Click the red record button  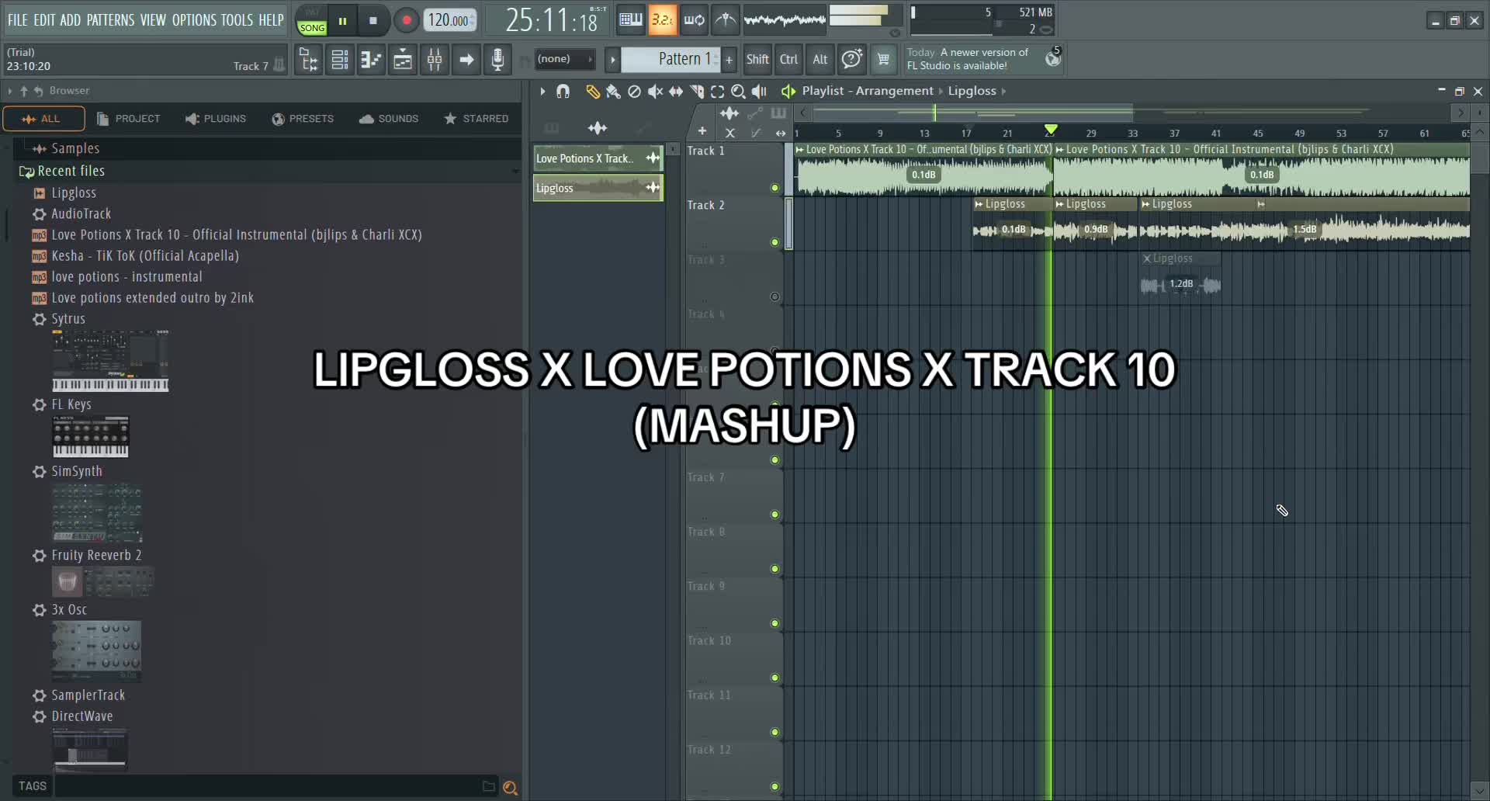(406, 21)
